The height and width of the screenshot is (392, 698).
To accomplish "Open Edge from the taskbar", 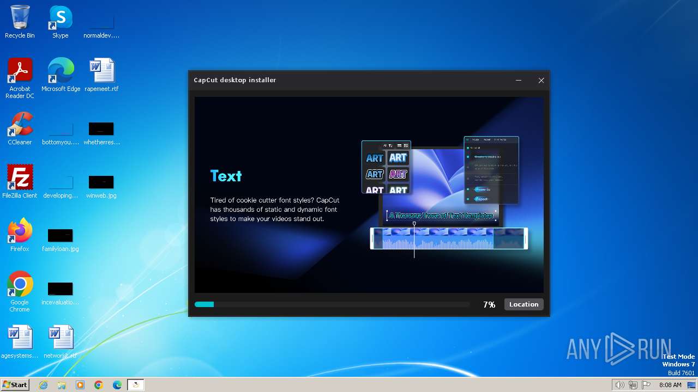I will 117,385.
